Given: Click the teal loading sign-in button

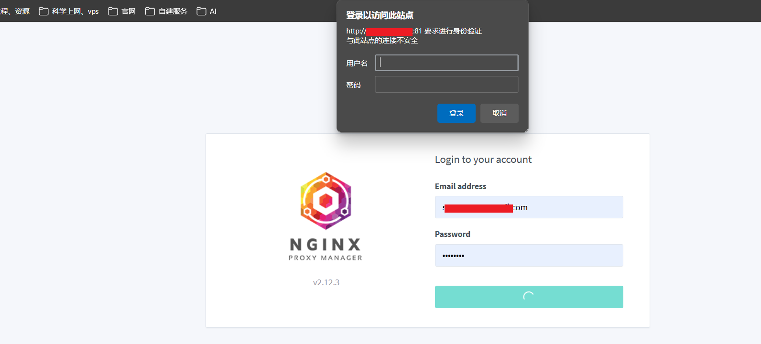Looking at the screenshot, I should tap(529, 297).
